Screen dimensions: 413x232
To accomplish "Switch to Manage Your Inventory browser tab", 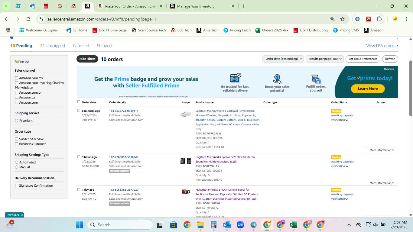I will [x=202, y=6].
